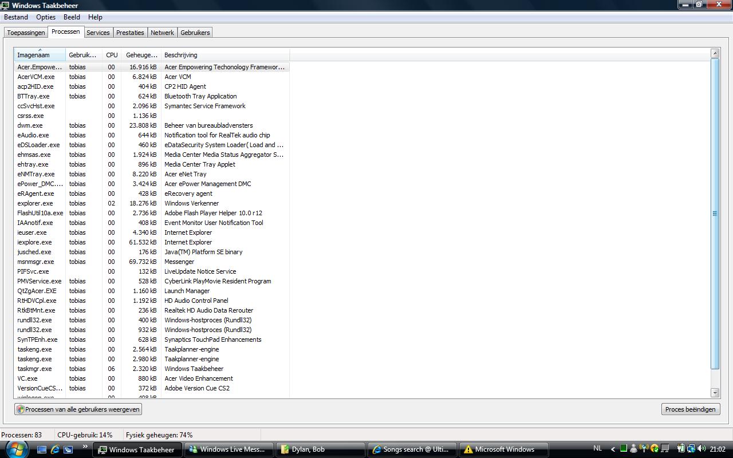Select the FlashUtil10a.exe process
The image size is (733, 458).
pyautogui.click(x=152, y=213)
